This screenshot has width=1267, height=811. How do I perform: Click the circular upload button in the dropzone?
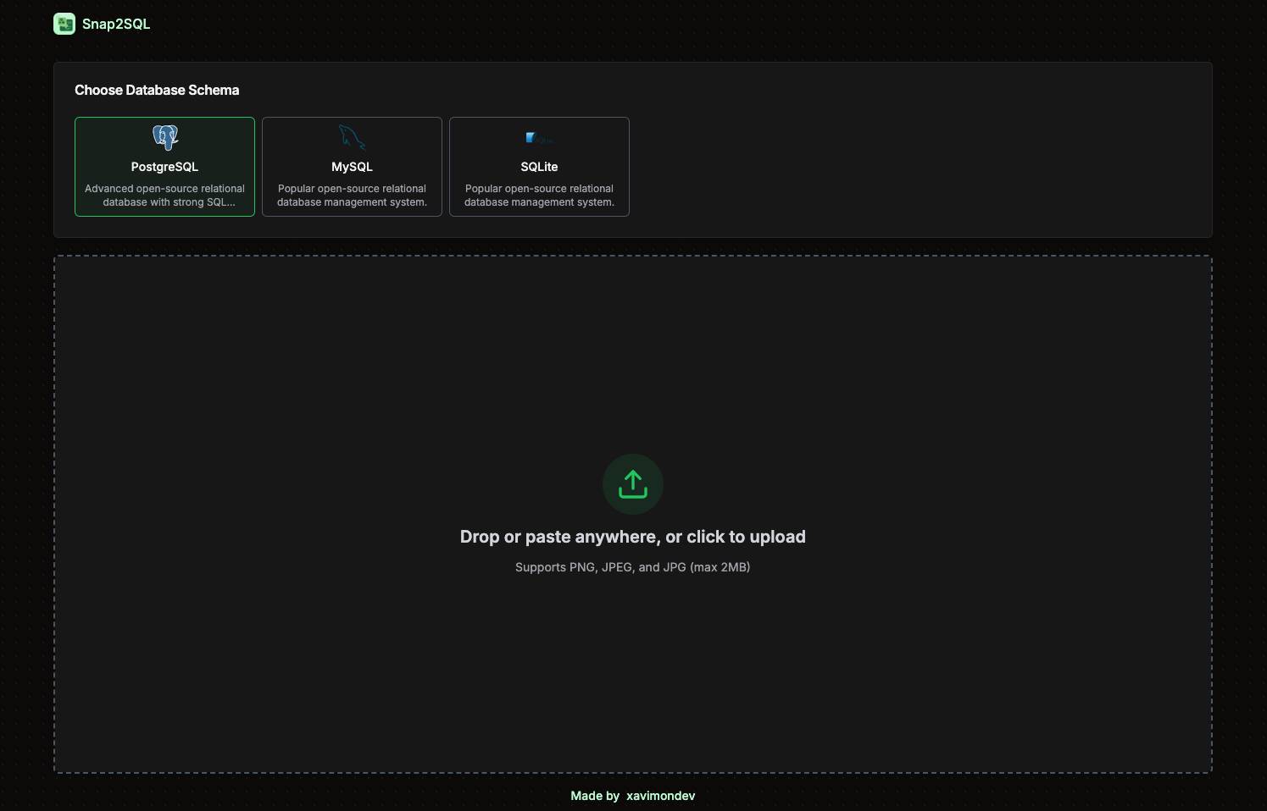click(x=632, y=483)
